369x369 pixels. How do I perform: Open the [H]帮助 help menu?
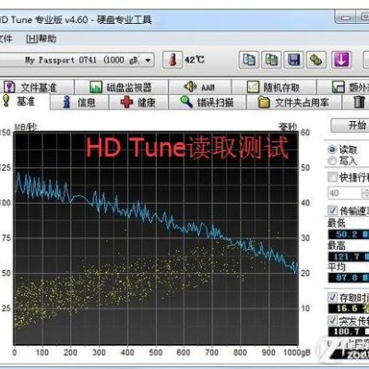click(41, 39)
